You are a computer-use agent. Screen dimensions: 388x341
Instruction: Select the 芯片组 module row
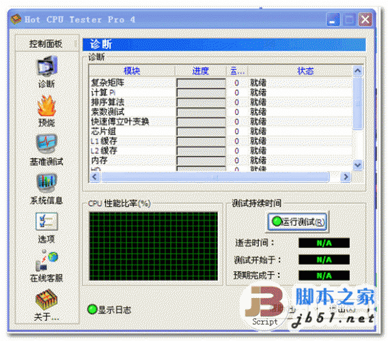[x=221, y=131]
